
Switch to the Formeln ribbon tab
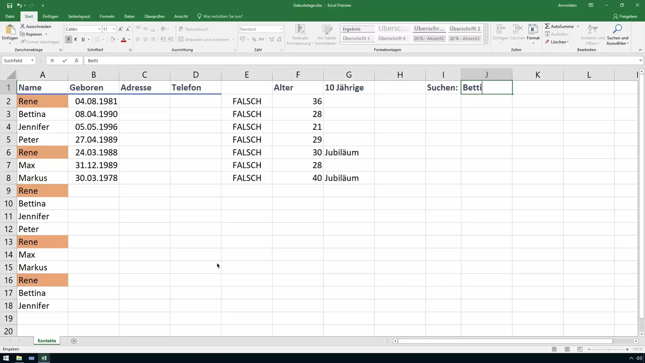coord(107,16)
